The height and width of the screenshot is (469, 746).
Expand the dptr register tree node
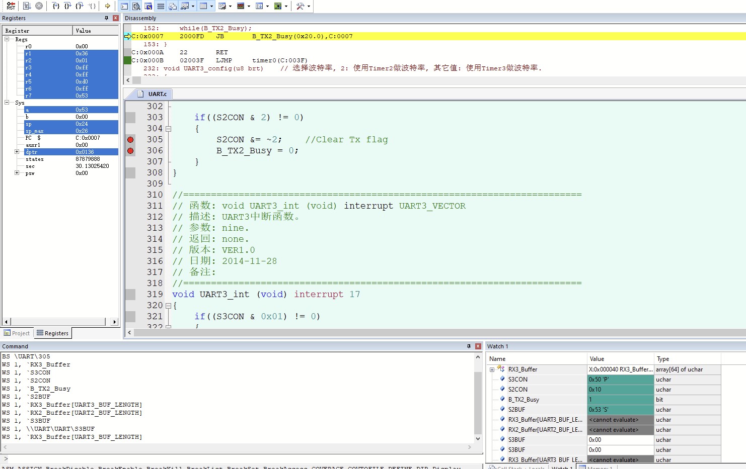point(17,152)
